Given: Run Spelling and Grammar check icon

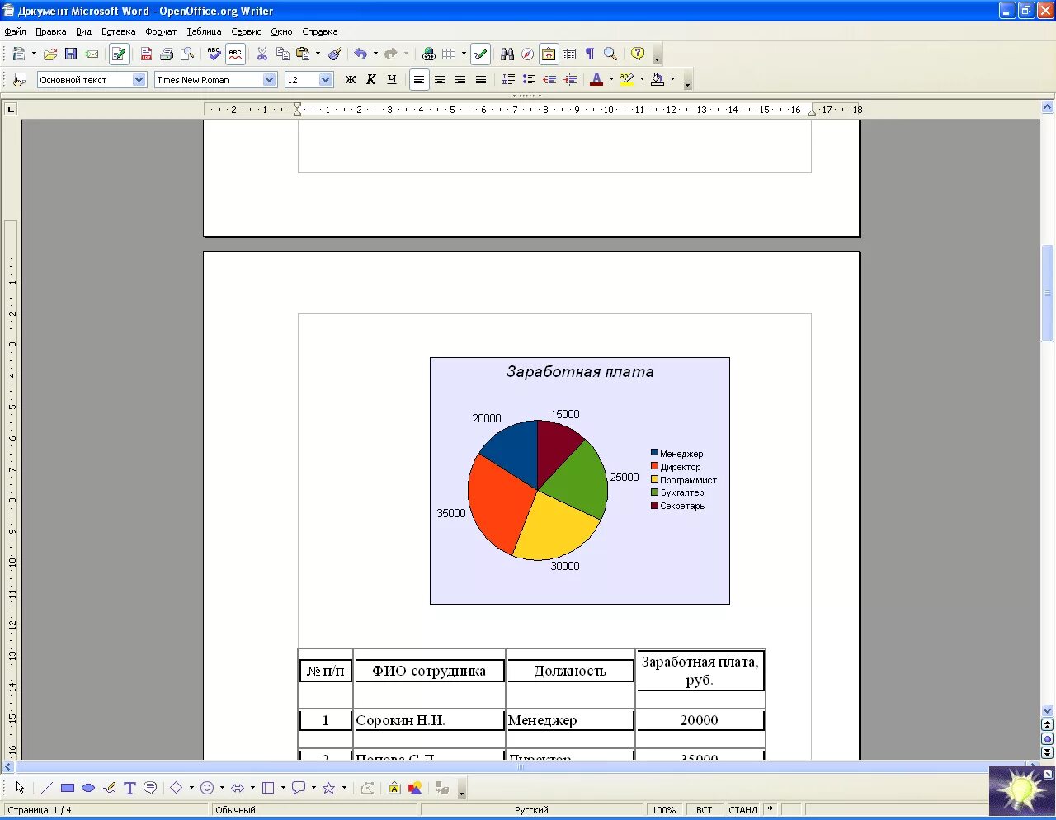Looking at the screenshot, I should point(214,54).
